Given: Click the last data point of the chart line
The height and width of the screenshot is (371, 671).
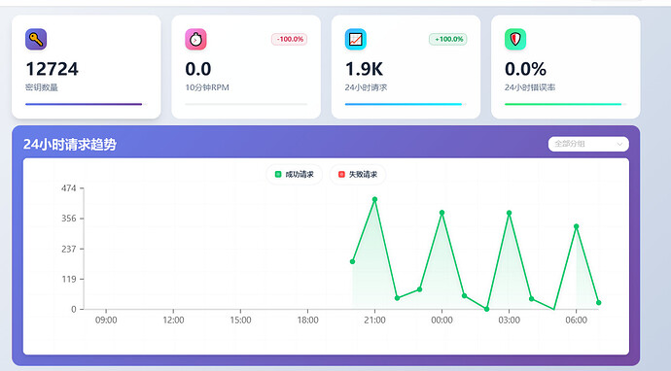Looking at the screenshot, I should (x=599, y=303).
